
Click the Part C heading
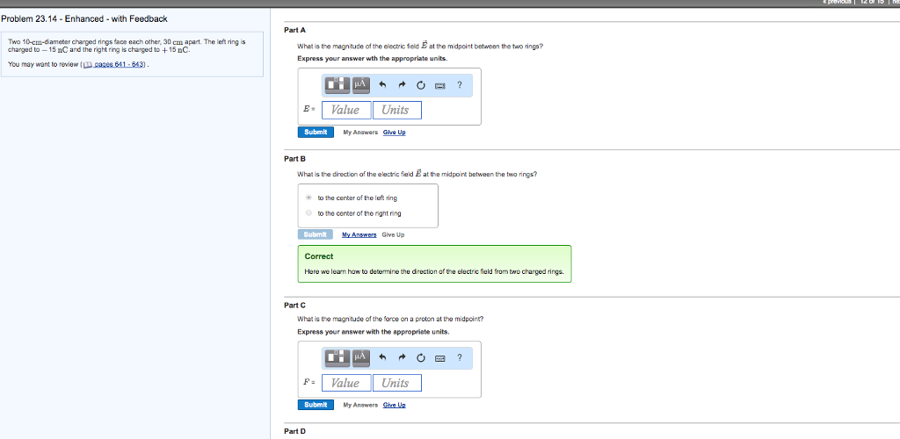(x=295, y=305)
